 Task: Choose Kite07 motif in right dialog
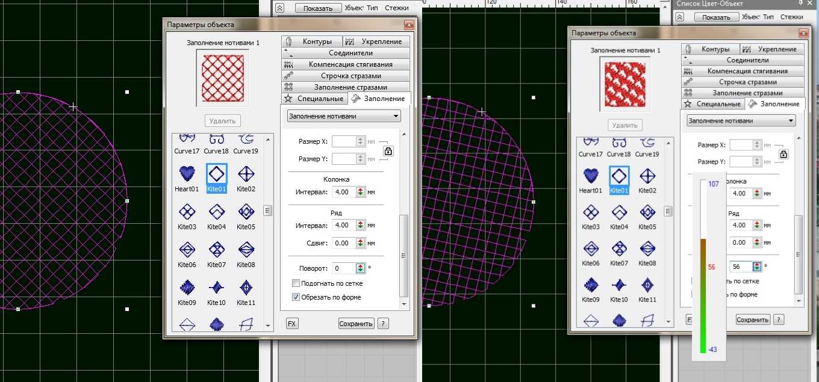coord(618,248)
